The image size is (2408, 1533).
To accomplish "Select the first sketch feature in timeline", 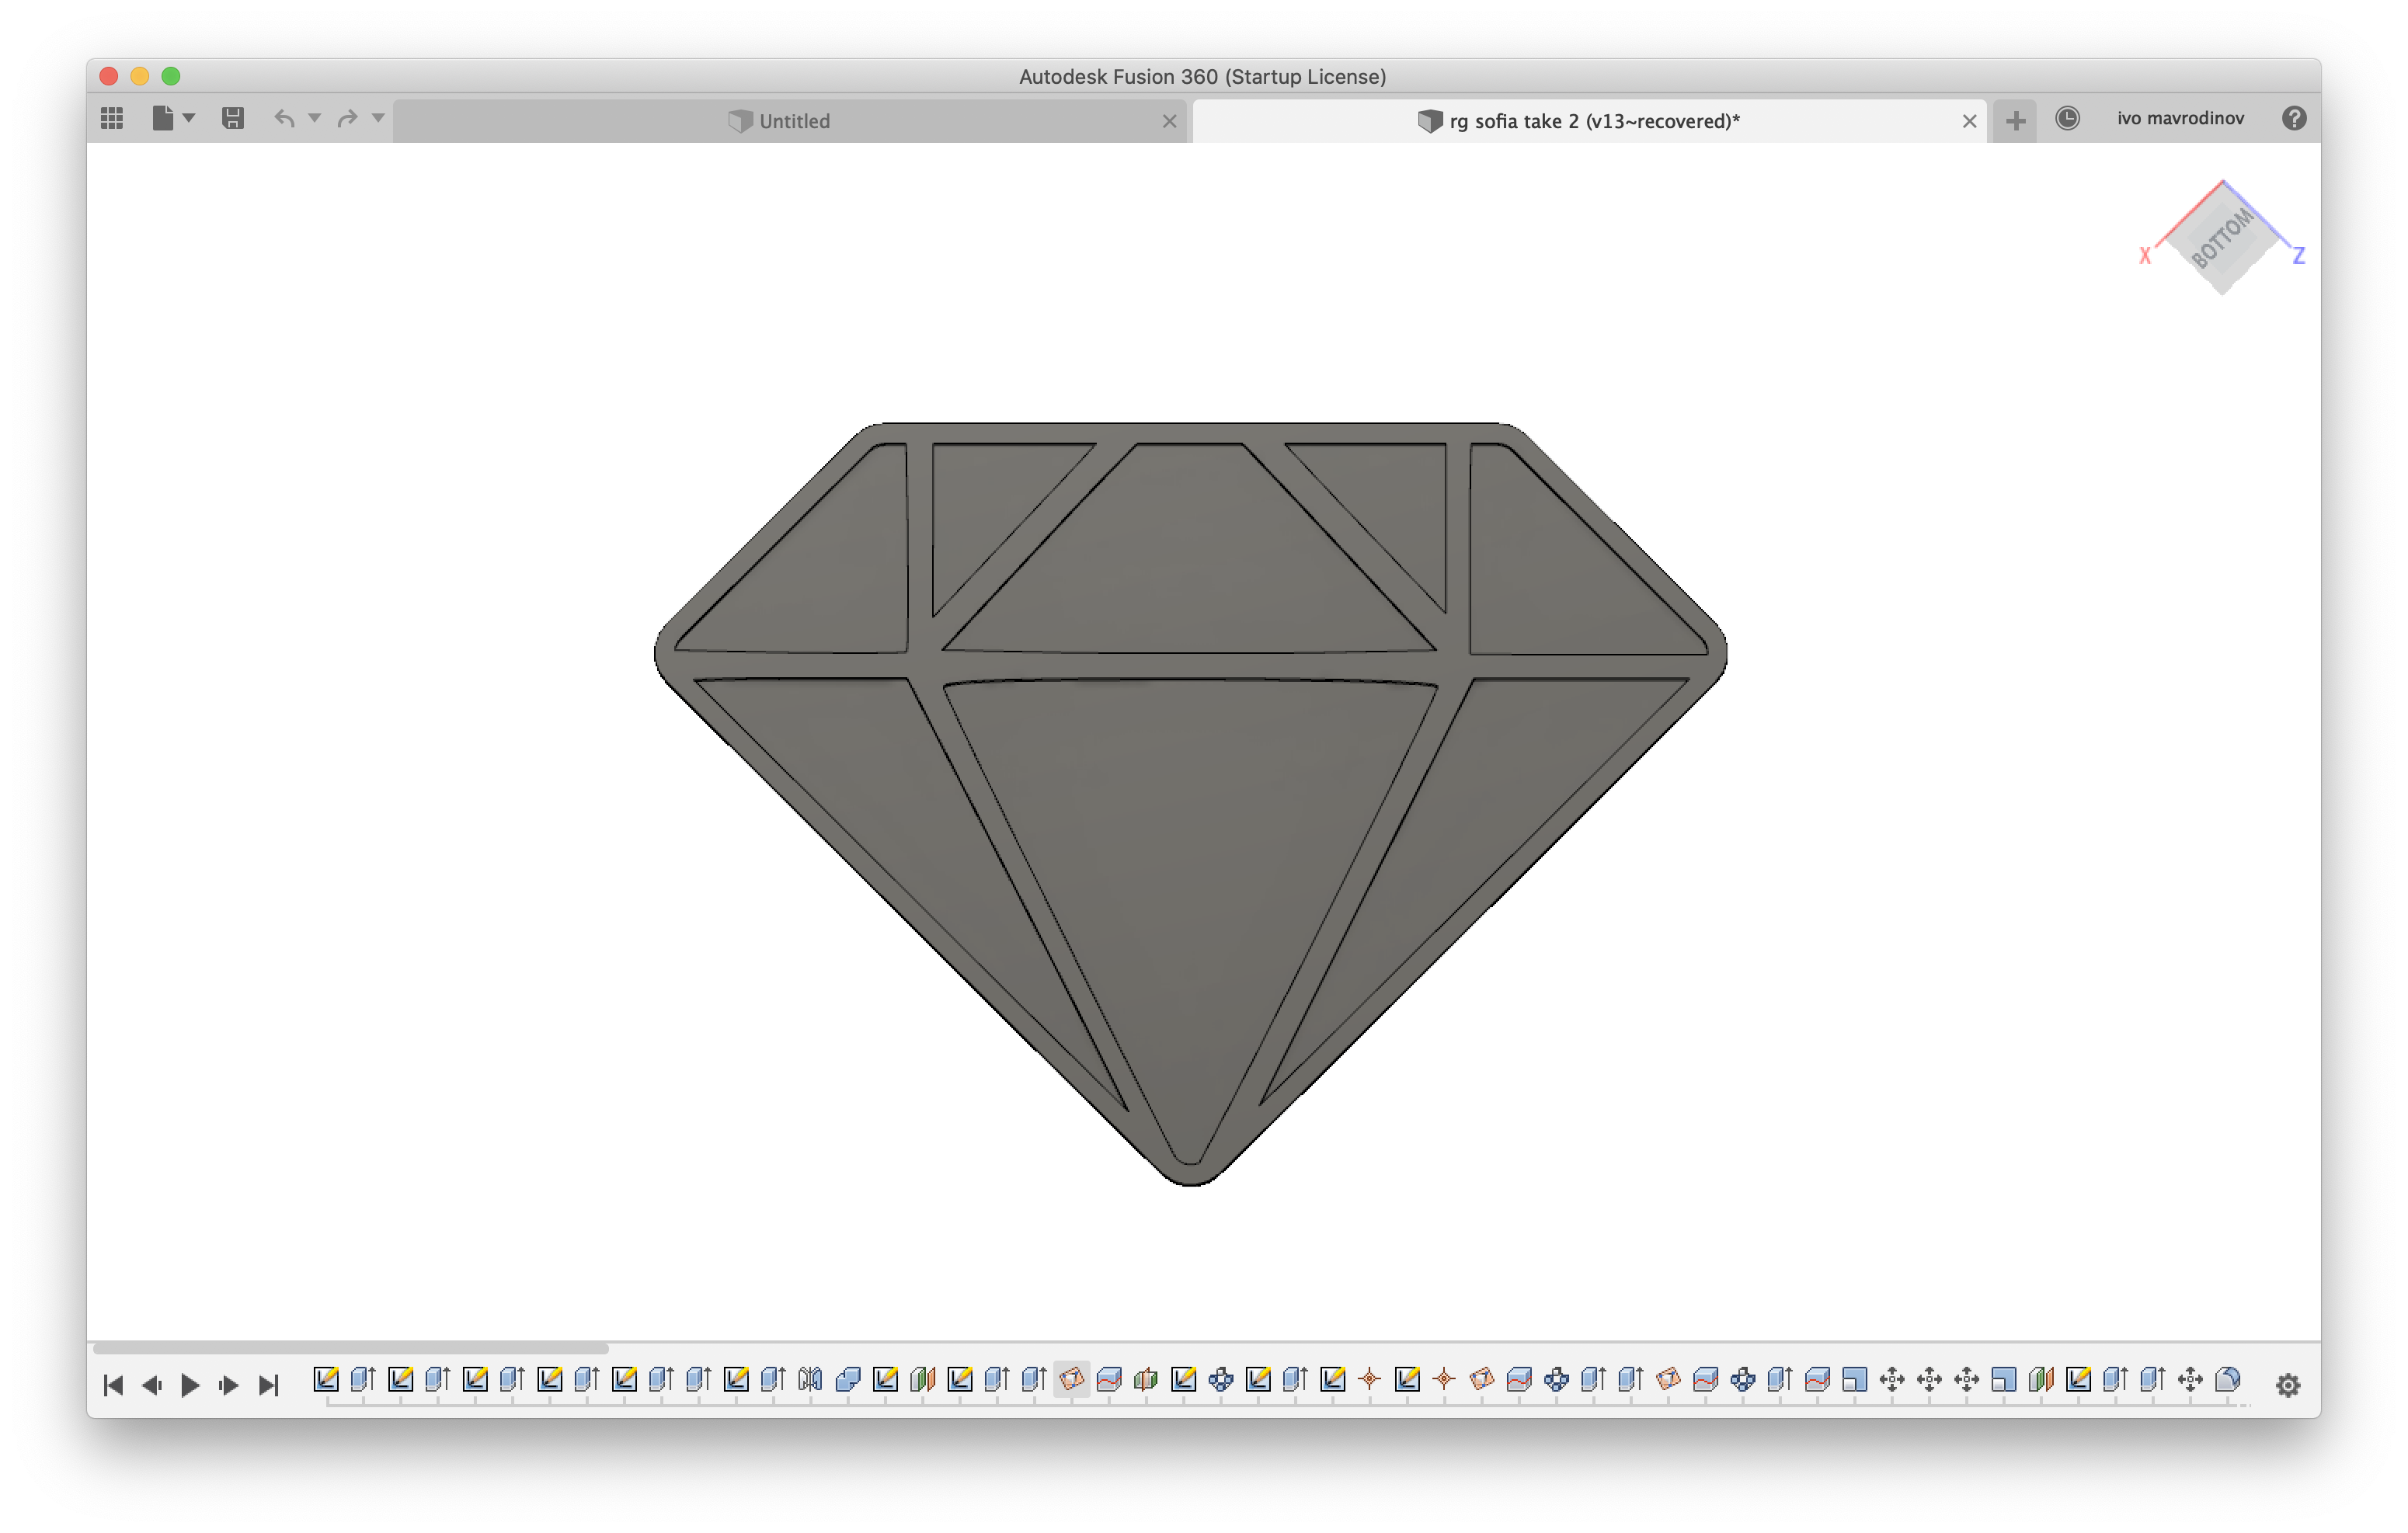I will (326, 1379).
